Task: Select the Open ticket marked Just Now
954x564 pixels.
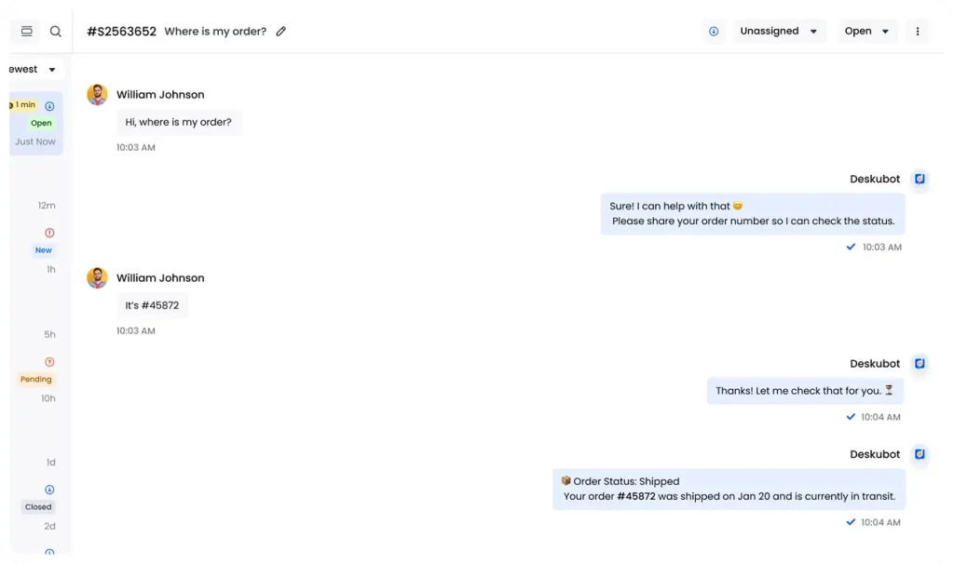Action: (x=36, y=124)
